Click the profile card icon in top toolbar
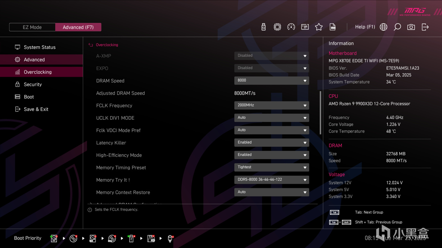This screenshot has height=248, width=442. pyautogui.click(x=305, y=27)
